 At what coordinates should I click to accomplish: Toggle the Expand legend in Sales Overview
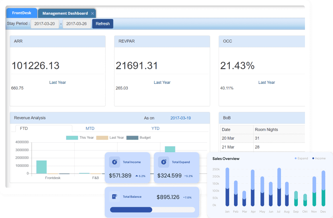pyautogui.click(x=301, y=158)
